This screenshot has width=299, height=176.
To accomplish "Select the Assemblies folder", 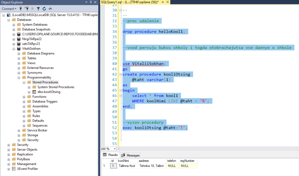I will [x=40, y=106].
